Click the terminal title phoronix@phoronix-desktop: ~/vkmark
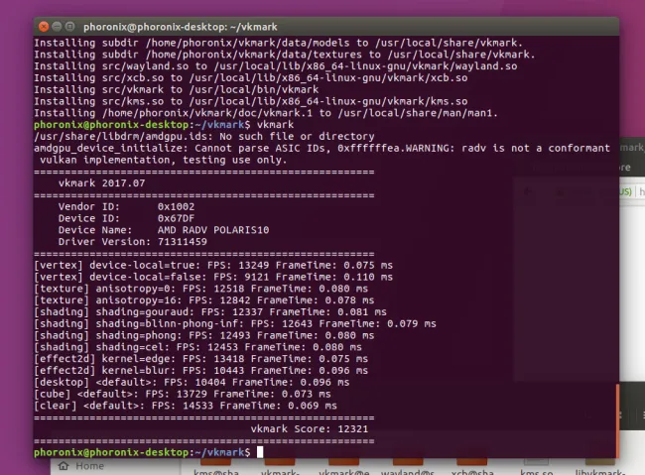The width and height of the screenshot is (645, 475). point(181,27)
